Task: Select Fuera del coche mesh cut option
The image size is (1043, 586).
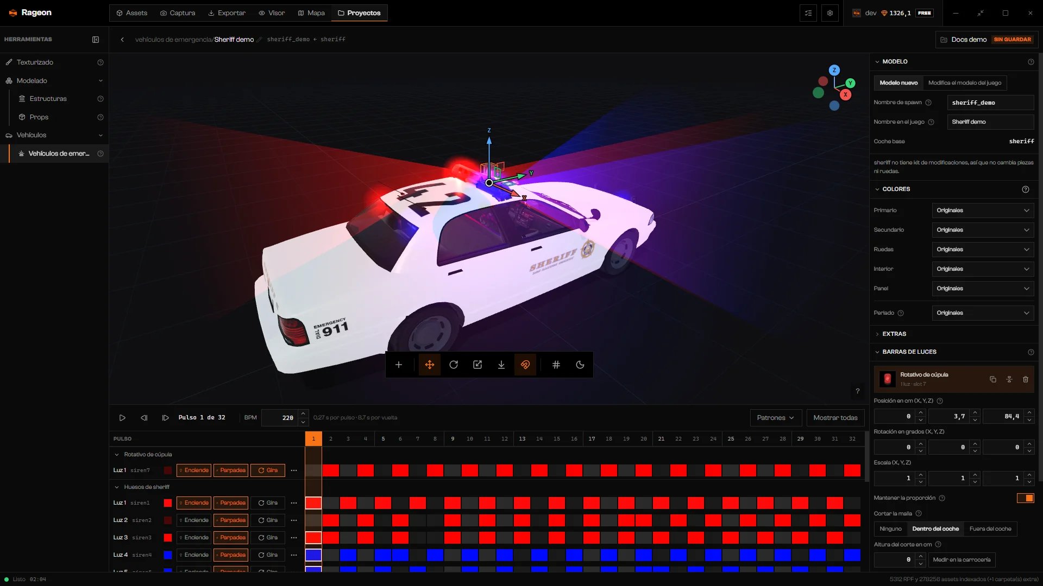Action: pyautogui.click(x=990, y=529)
